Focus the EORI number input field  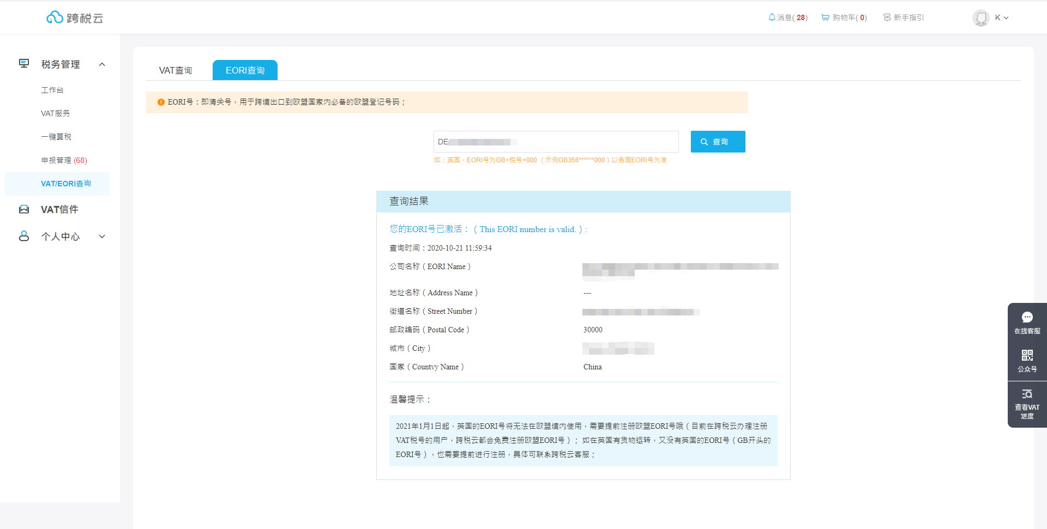click(556, 142)
